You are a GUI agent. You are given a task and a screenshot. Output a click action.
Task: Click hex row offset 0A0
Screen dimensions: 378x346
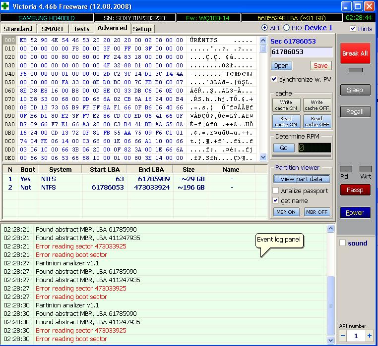click(x=9, y=124)
